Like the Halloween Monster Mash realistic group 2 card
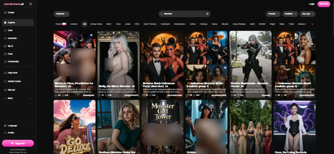334x154 pixels. 276,95
